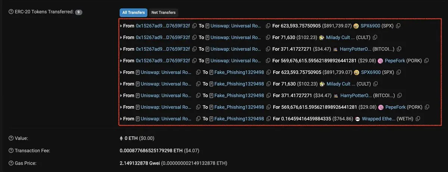This screenshot has height=172, width=448.
Task: Copy the 0x15267ad9 From address in the Milady Cult row
Action: (195, 38)
